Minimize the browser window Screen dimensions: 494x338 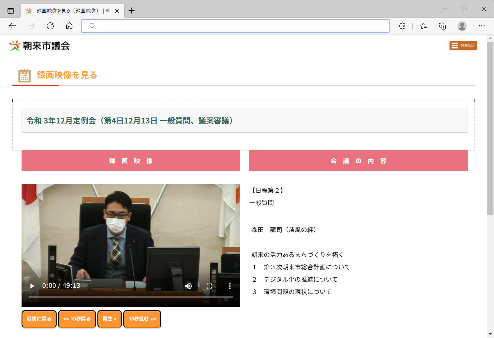(x=444, y=9)
